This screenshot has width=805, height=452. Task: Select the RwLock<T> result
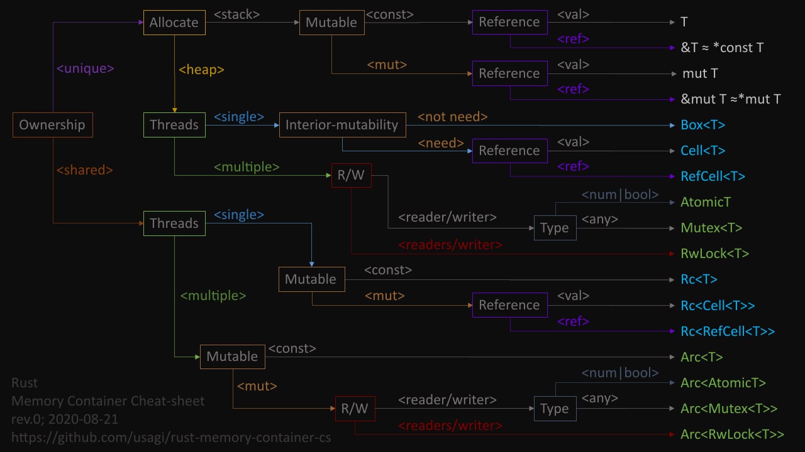click(714, 254)
